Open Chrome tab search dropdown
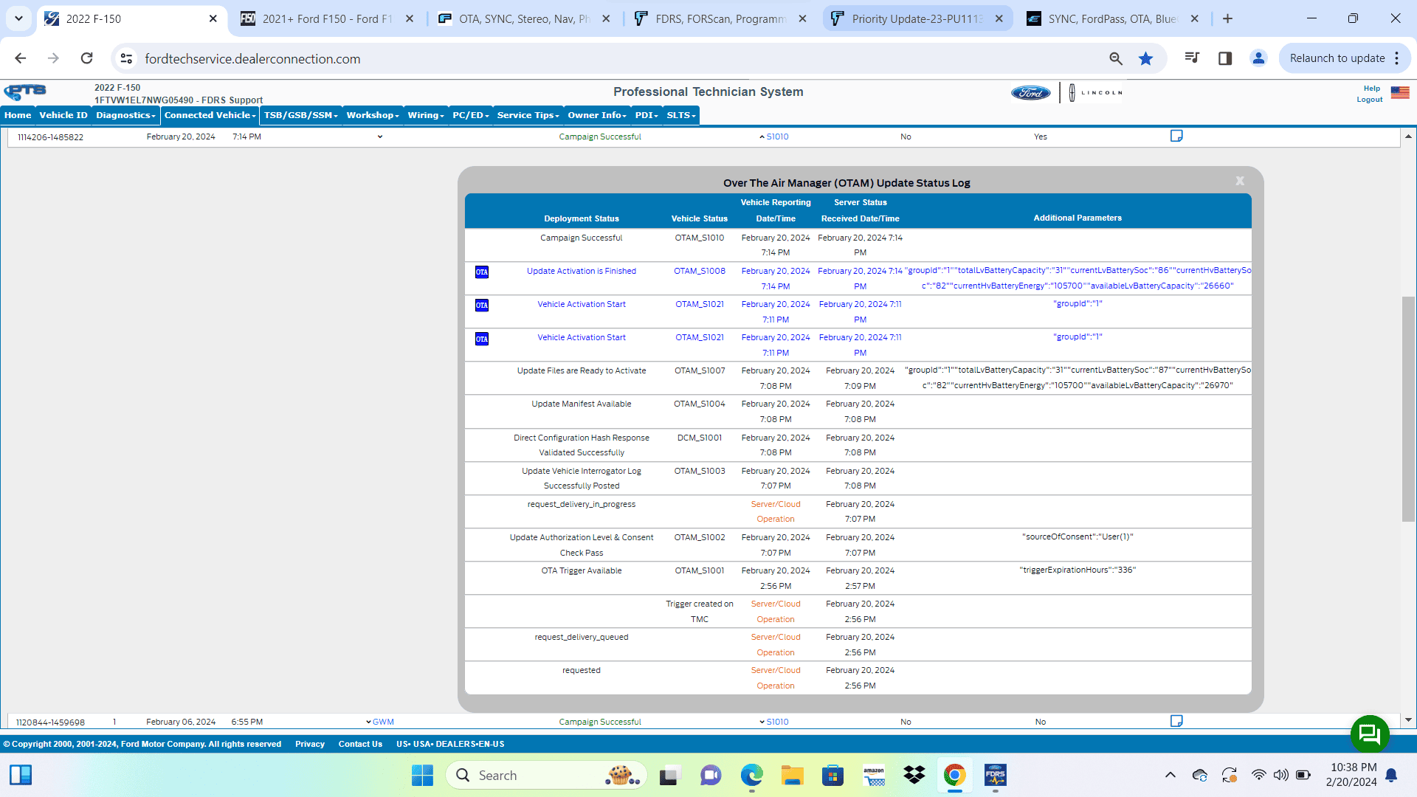 click(18, 18)
